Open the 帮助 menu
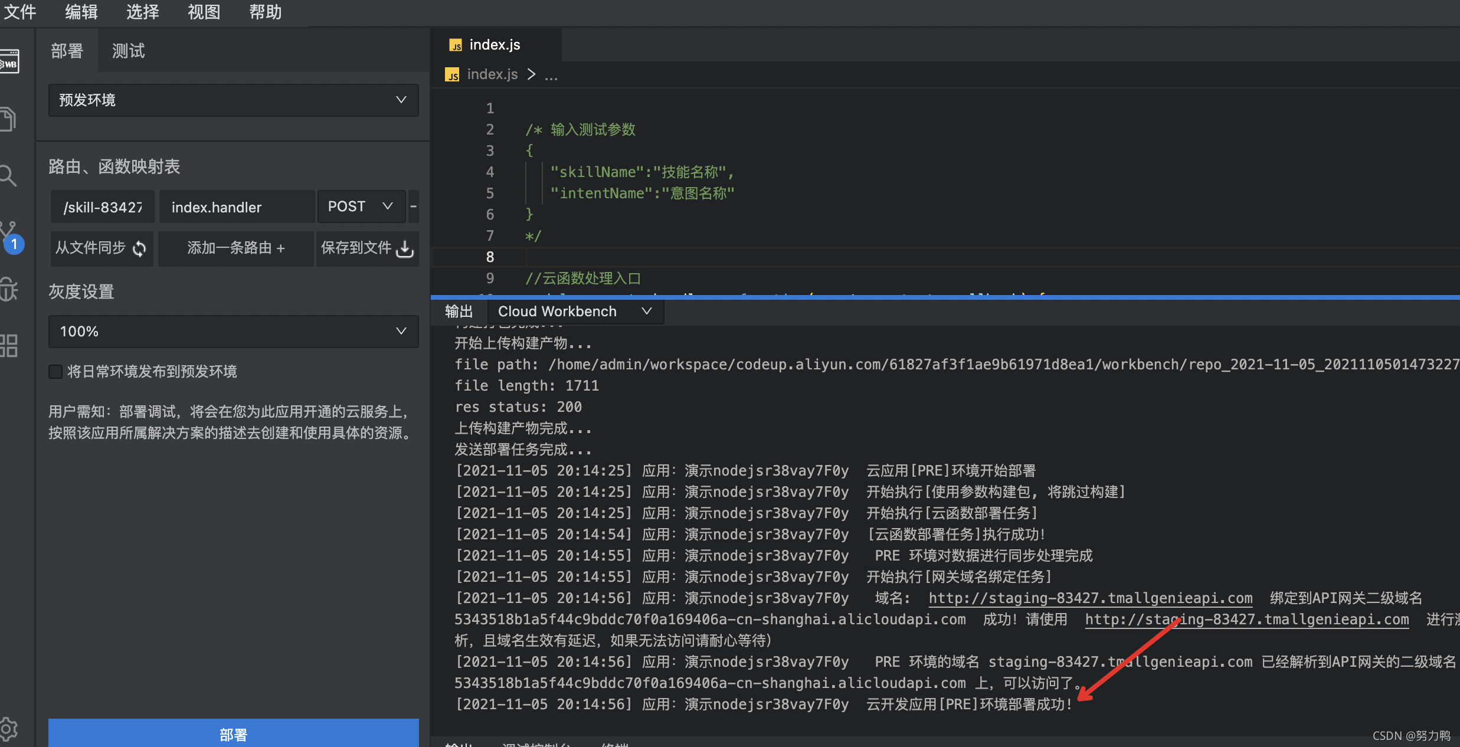 [x=266, y=12]
